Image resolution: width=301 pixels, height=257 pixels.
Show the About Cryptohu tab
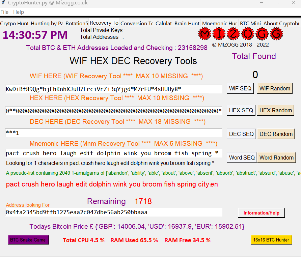[281, 23]
